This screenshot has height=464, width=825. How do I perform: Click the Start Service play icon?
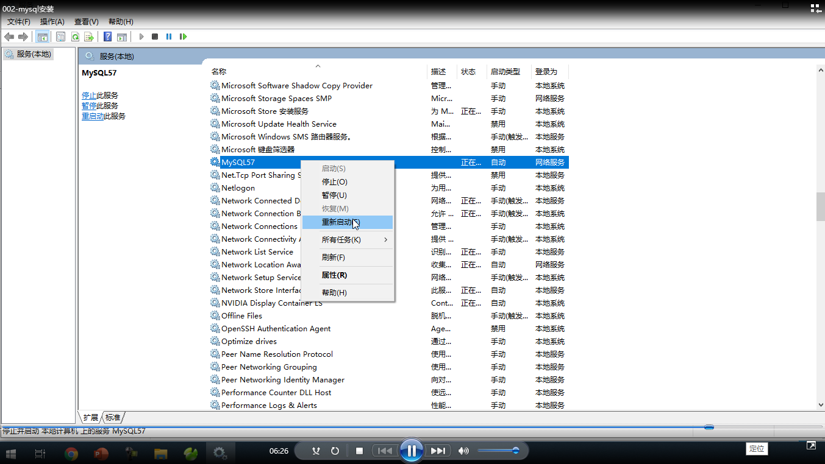141,37
